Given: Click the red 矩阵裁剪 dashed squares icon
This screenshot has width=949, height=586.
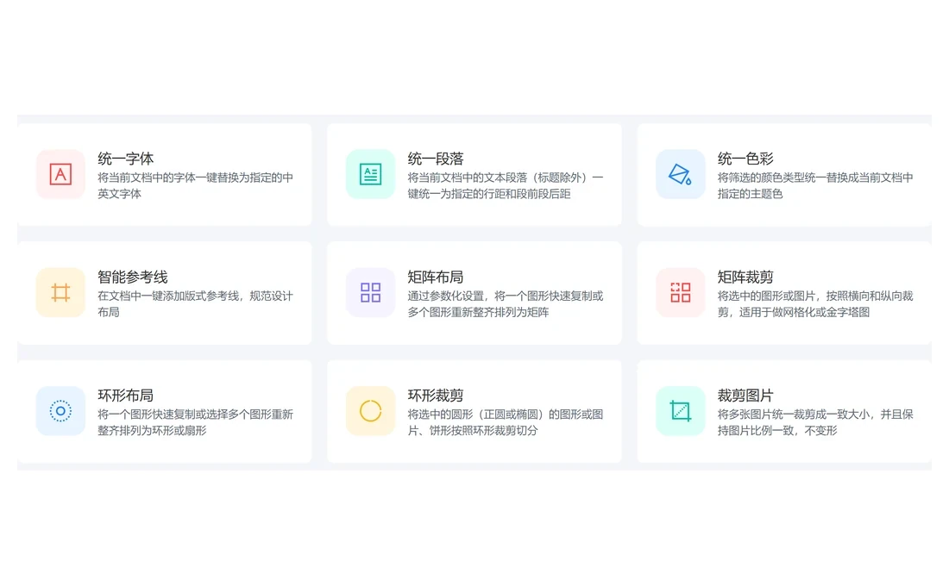Looking at the screenshot, I should click(681, 293).
